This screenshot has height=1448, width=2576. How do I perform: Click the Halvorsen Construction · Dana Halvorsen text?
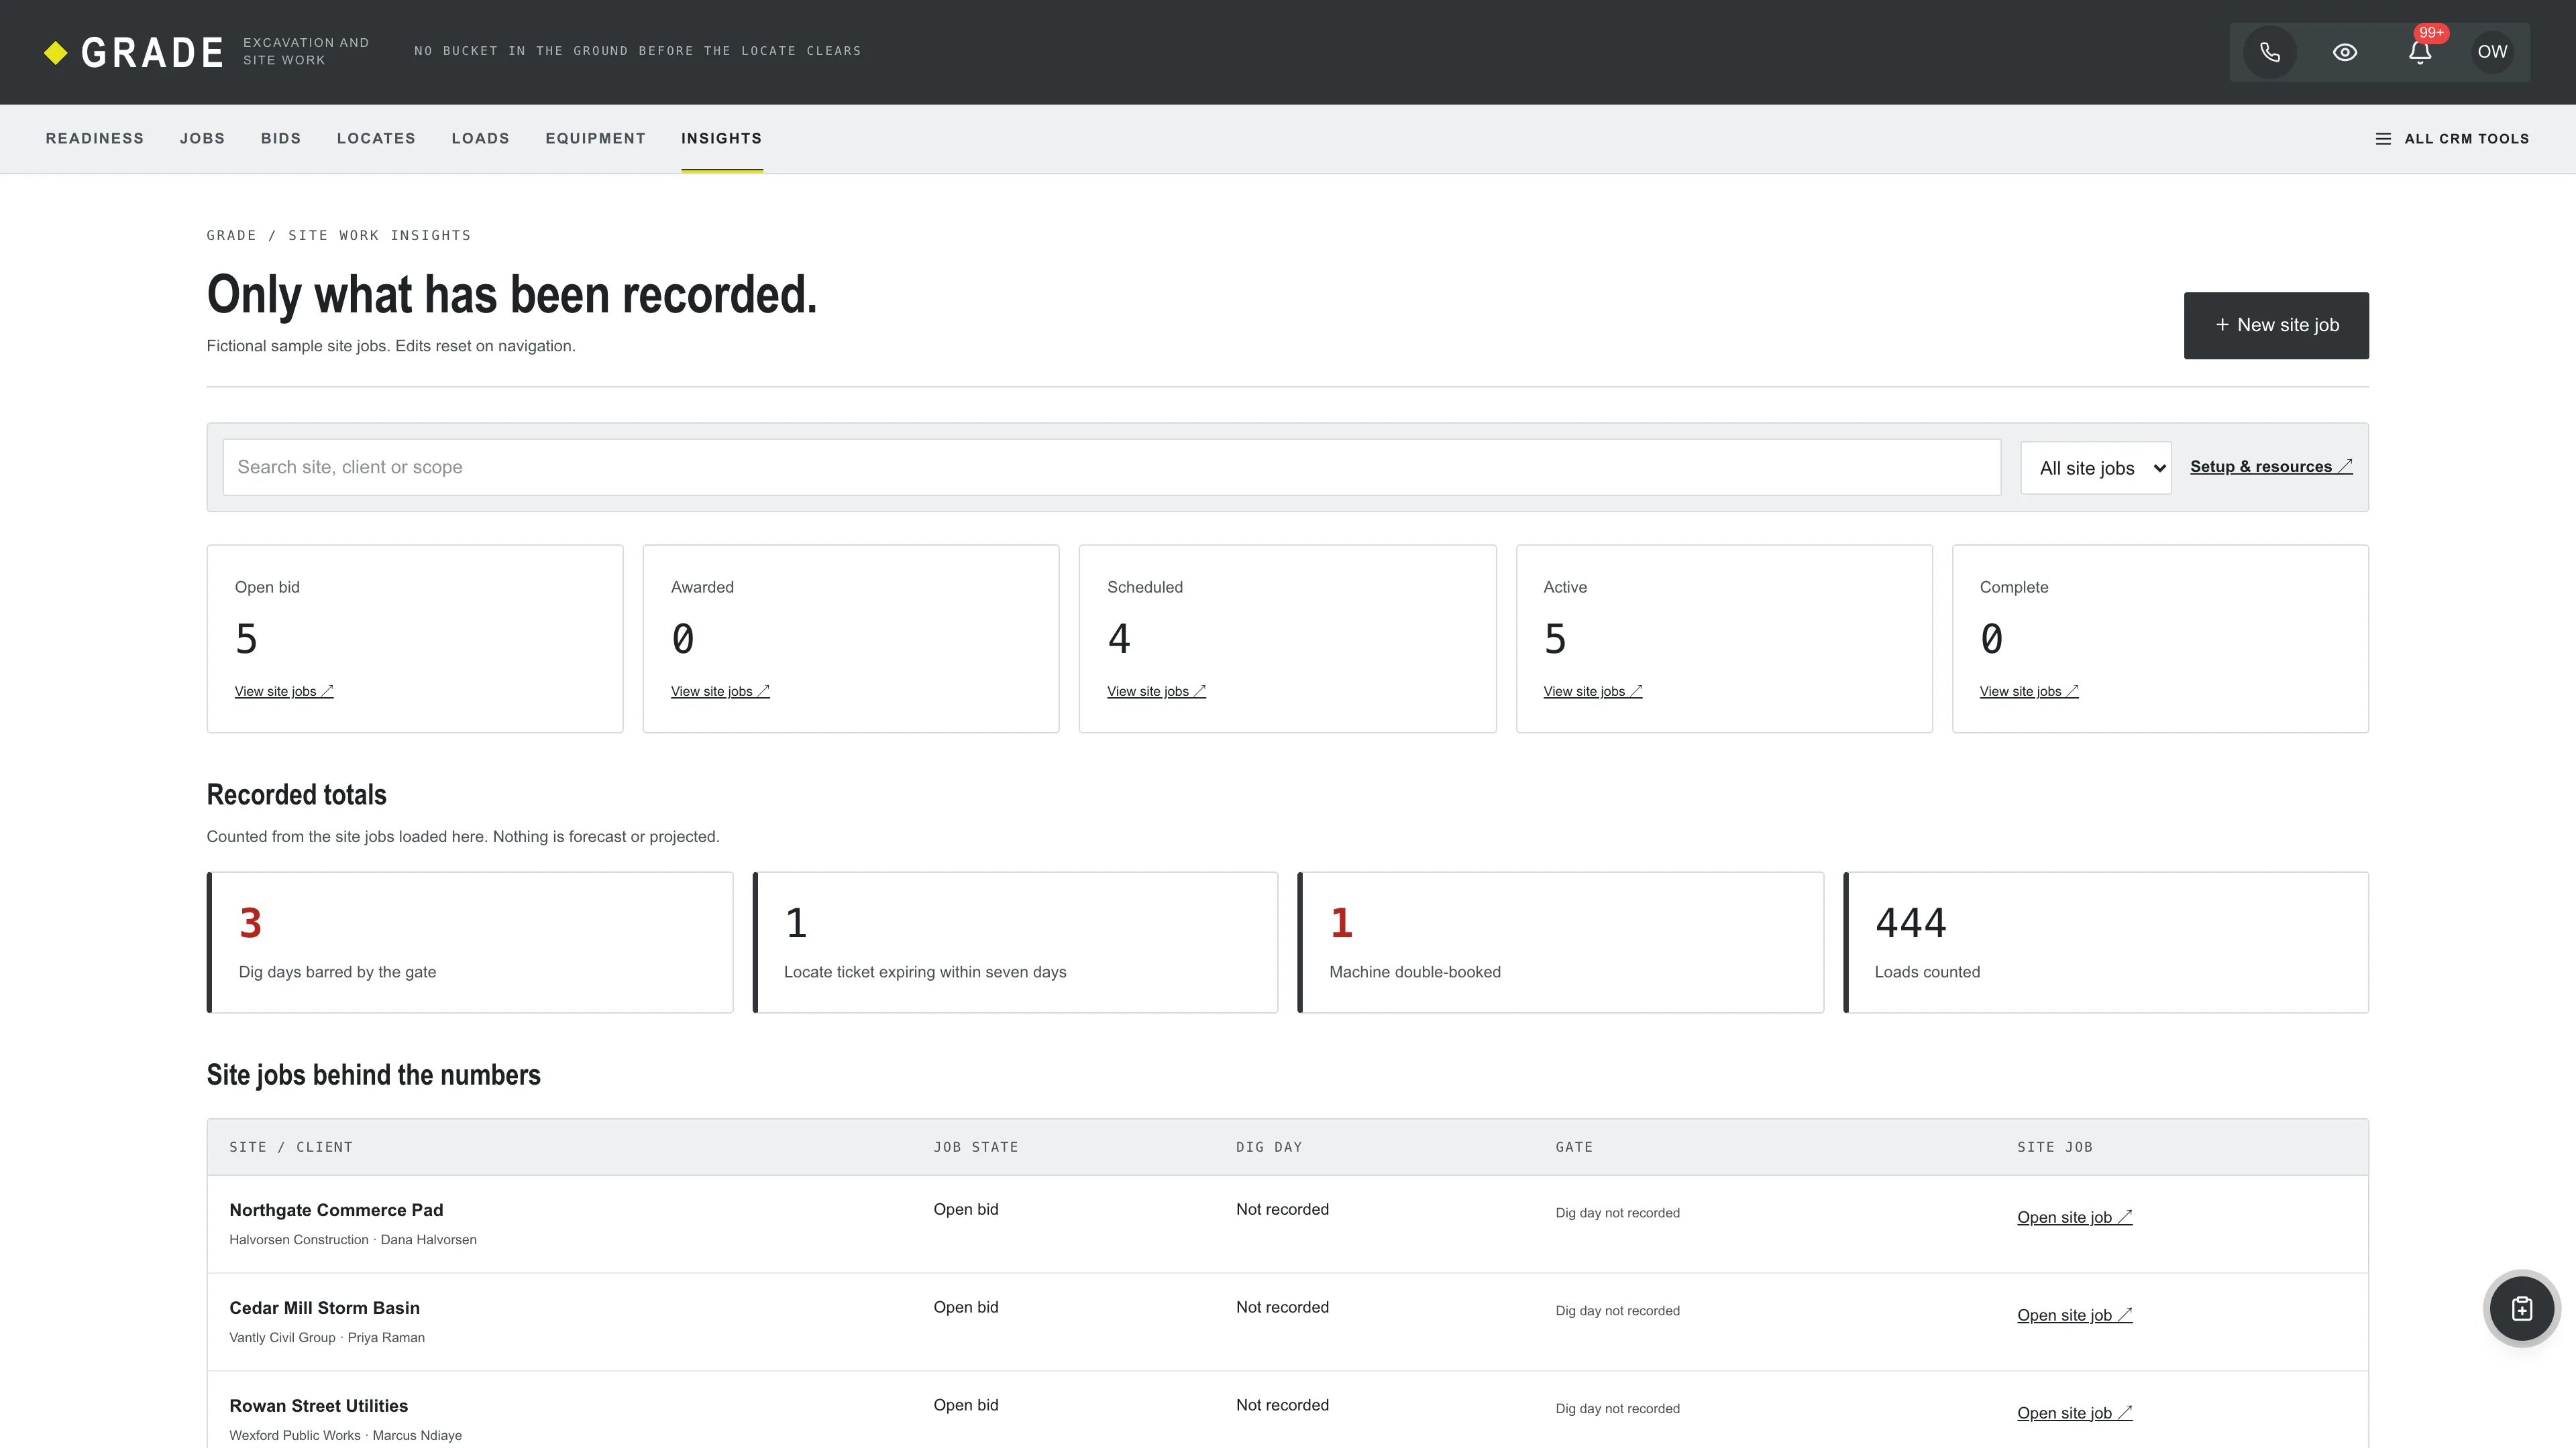[353, 1240]
